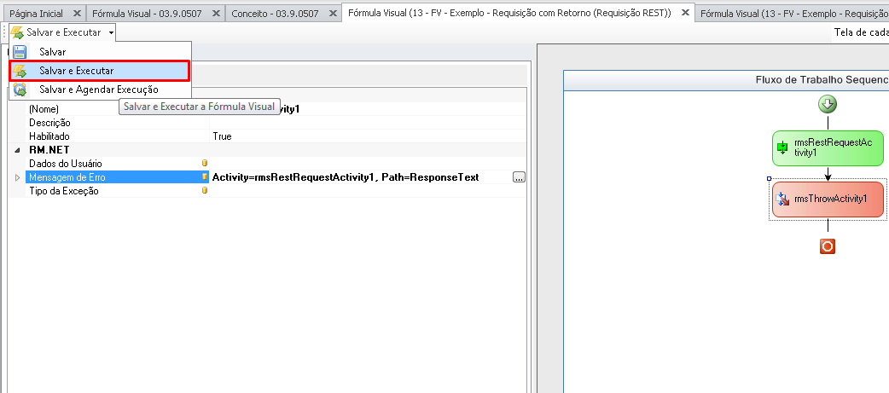Viewport: 889px width, 393px height.
Task: Switch to the Página Inicial tab
Action: (37, 13)
